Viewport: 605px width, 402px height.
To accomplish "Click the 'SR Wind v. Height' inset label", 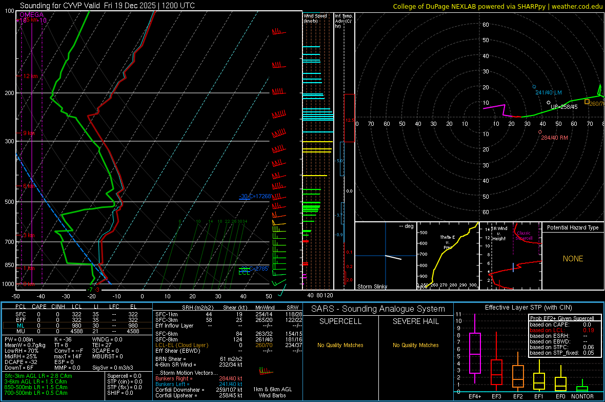I will [499, 234].
